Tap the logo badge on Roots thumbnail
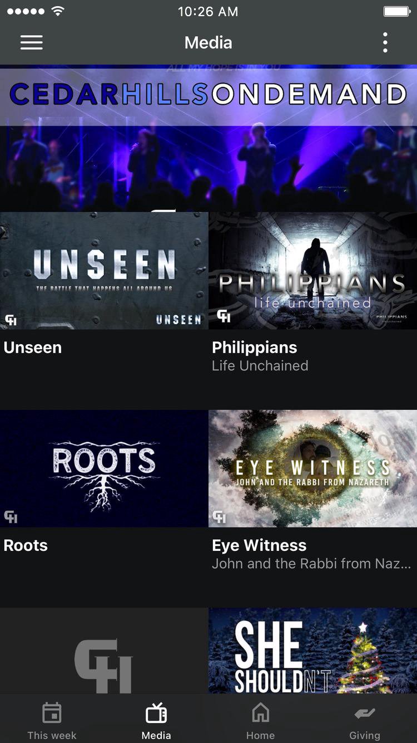417x743 pixels. click(x=11, y=516)
